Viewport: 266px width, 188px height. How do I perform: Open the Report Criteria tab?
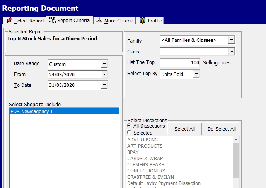pyautogui.click(x=70, y=20)
